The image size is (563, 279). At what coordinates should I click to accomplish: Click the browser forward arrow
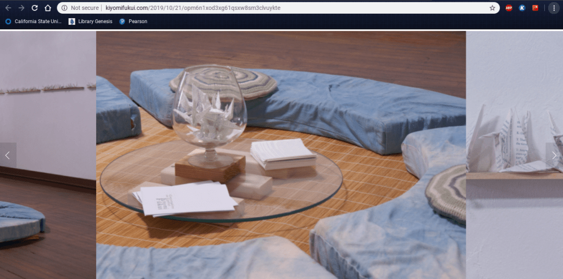[x=21, y=8]
